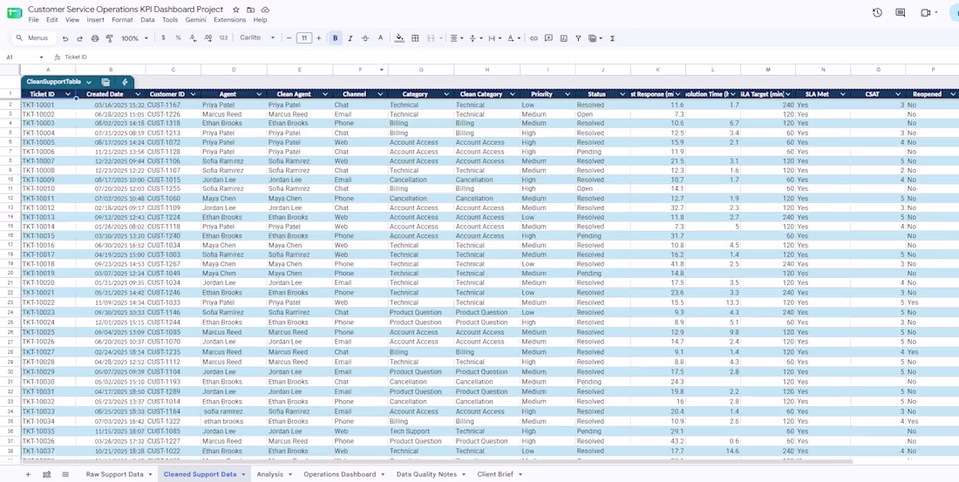Image resolution: width=959 pixels, height=482 pixels.
Task: Open the functions sigma menu
Action: [x=612, y=38]
